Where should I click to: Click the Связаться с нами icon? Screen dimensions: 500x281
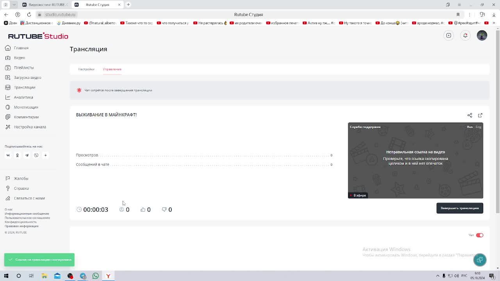click(7, 198)
